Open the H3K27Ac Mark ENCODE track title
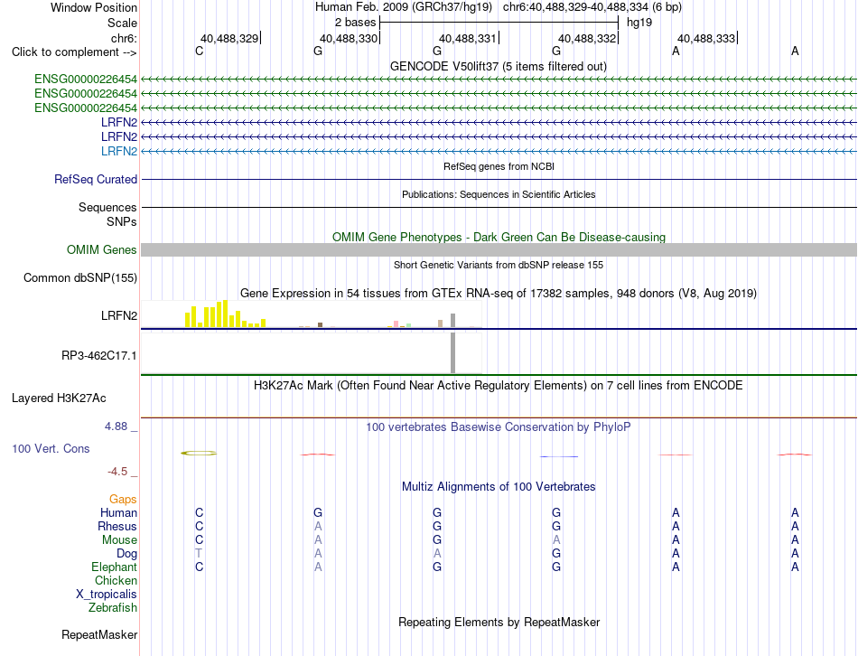858x656 pixels. coord(499,386)
